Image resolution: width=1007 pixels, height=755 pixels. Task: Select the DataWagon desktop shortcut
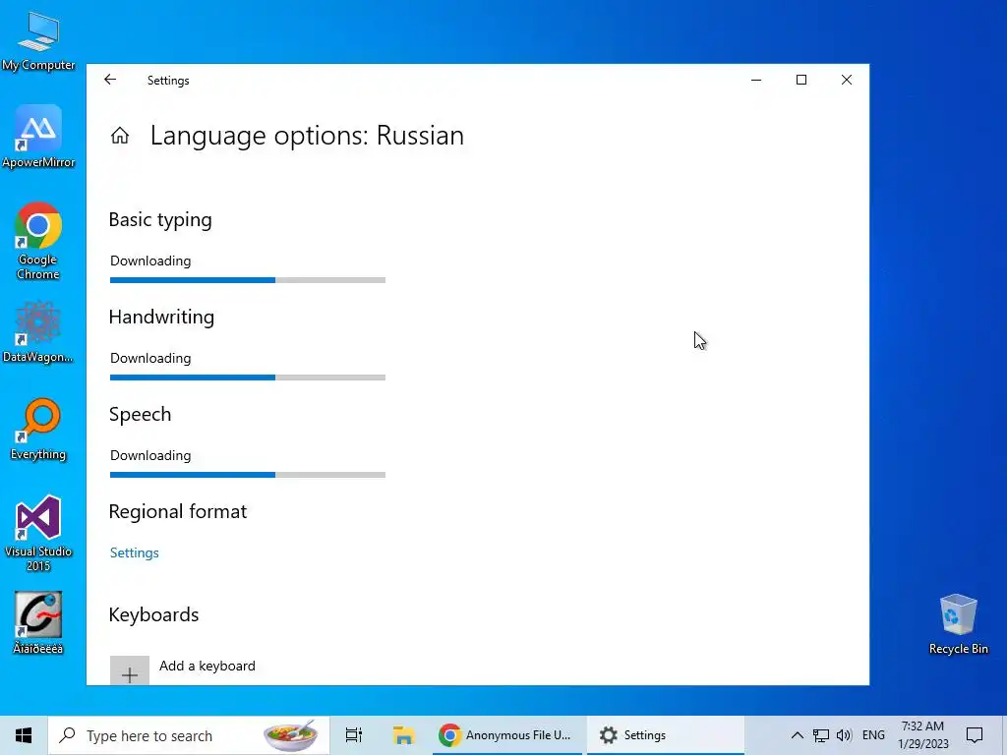(38, 332)
